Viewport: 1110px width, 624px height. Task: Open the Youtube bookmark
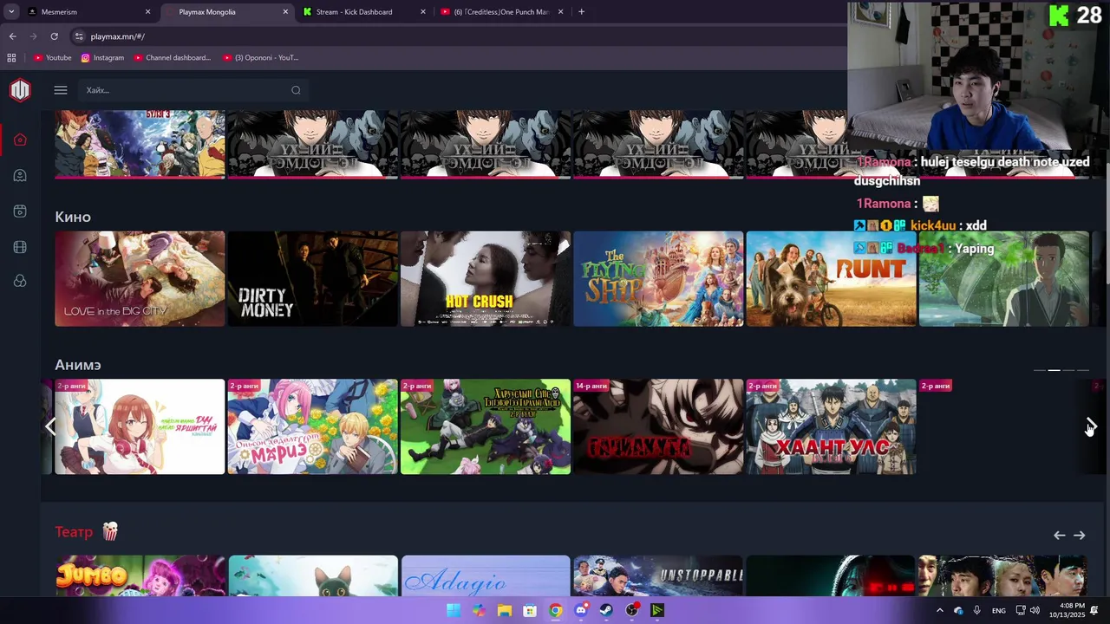[x=53, y=58]
